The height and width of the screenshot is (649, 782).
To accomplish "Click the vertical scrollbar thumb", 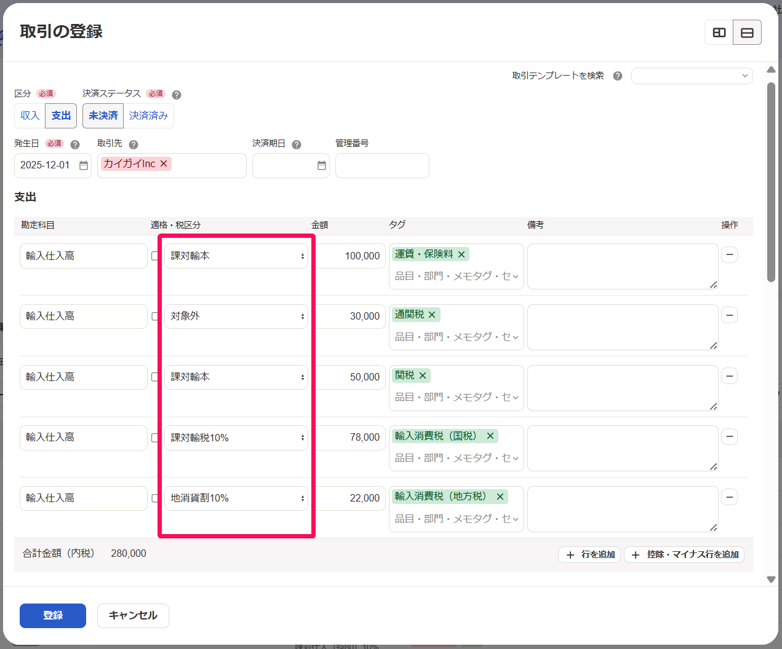I will point(771,182).
